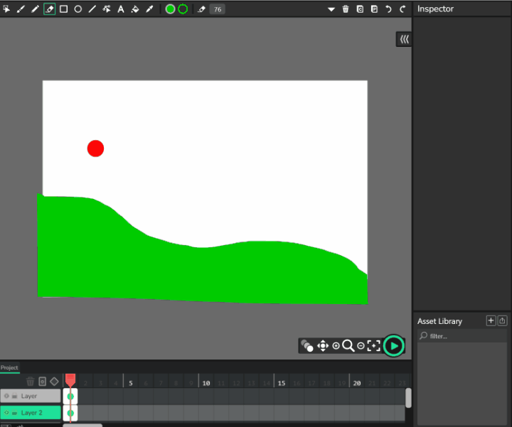Select the Eyedropper tool
Viewport: 512px width, 427px height.
(149, 9)
